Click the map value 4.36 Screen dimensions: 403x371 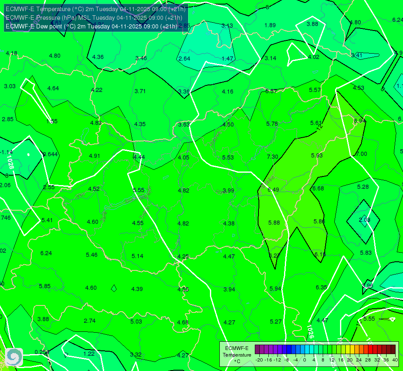pyautogui.click(x=98, y=57)
